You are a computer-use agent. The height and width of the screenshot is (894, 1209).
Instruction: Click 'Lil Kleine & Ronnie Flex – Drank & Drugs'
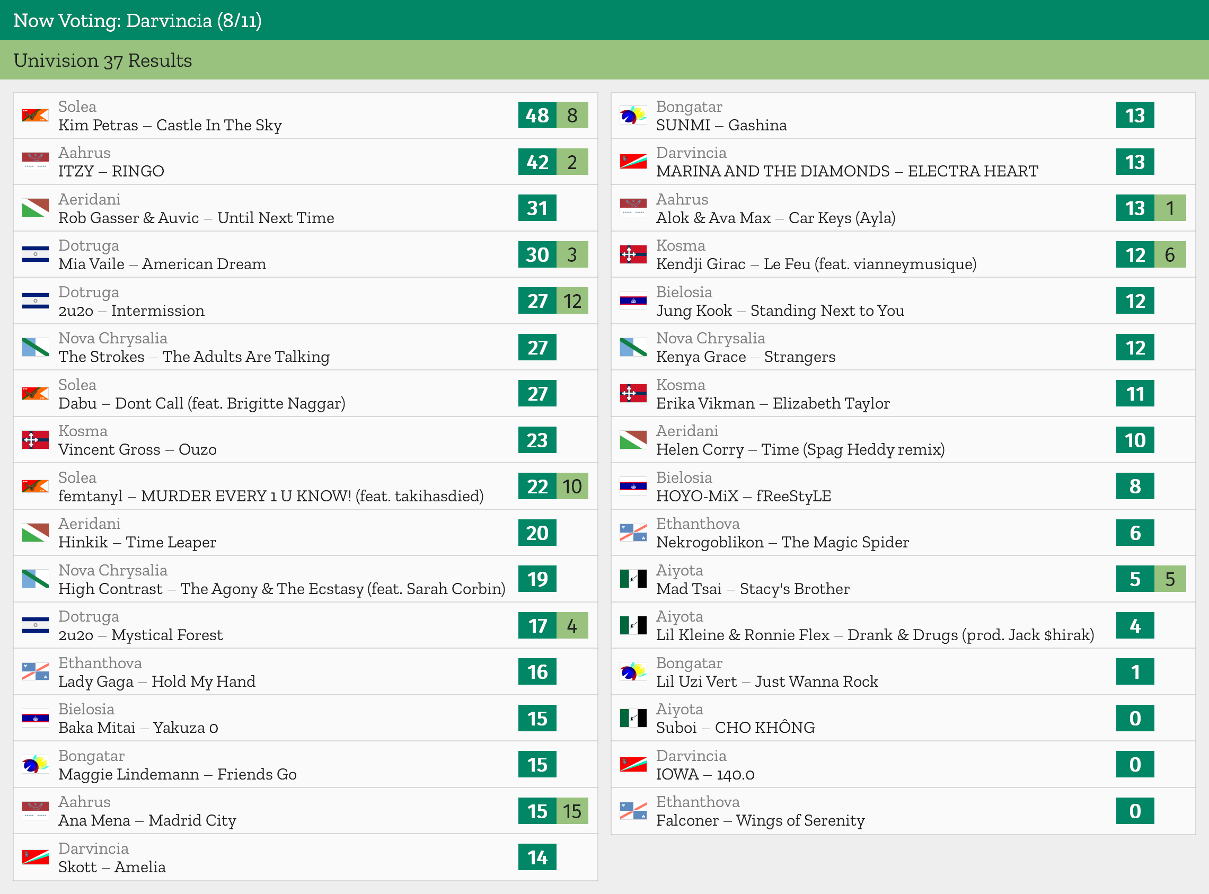875,635
